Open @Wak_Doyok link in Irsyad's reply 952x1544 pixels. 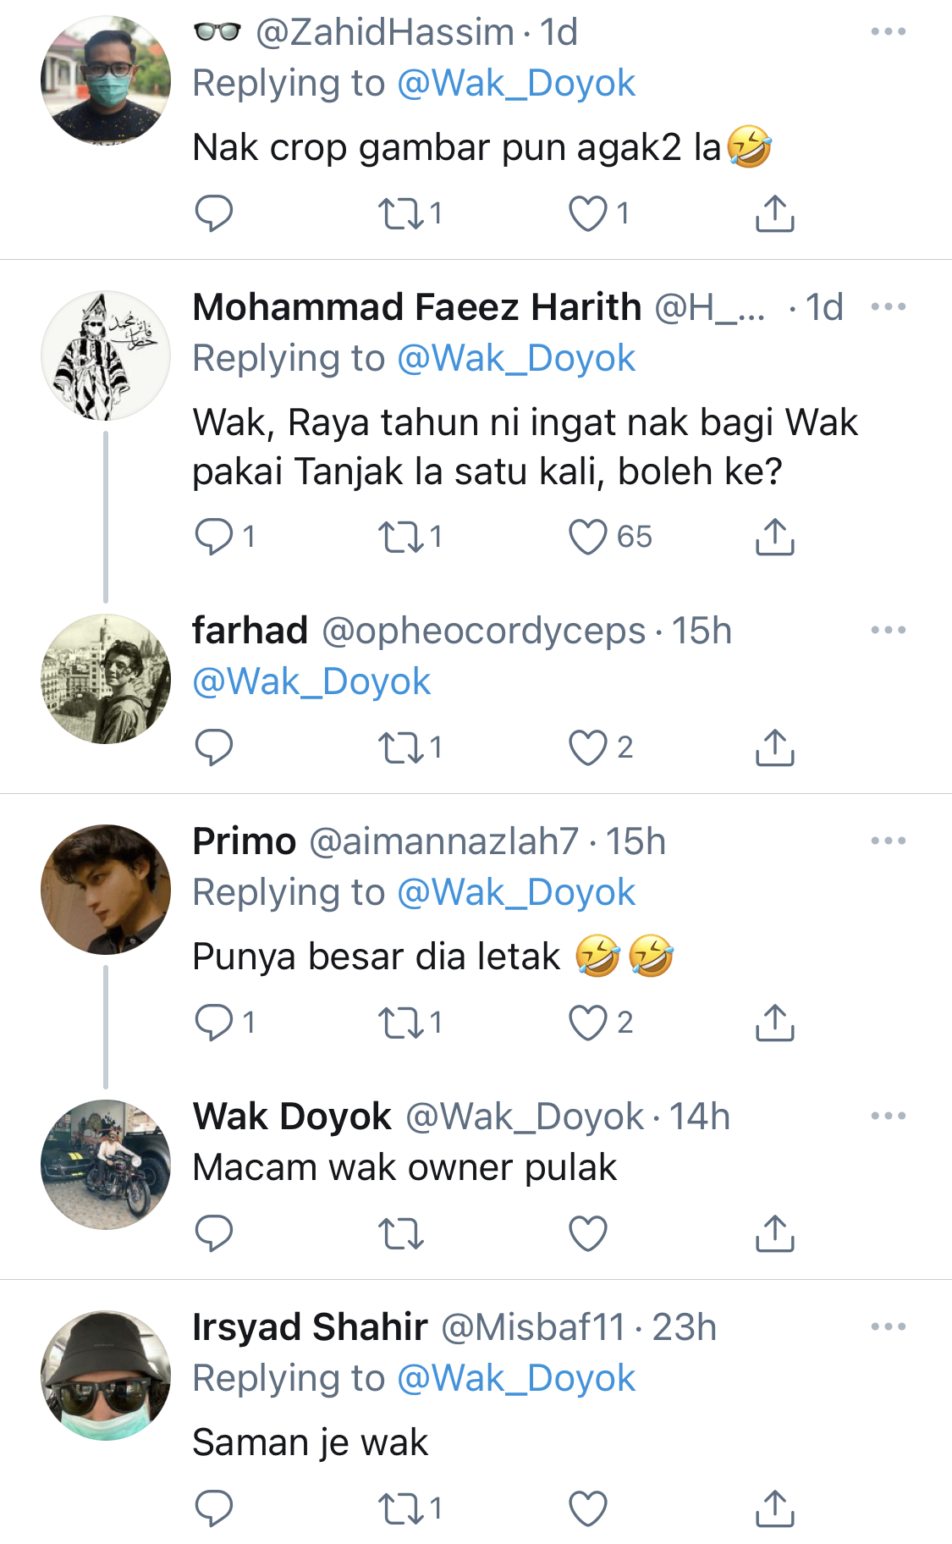[515, 1378]
